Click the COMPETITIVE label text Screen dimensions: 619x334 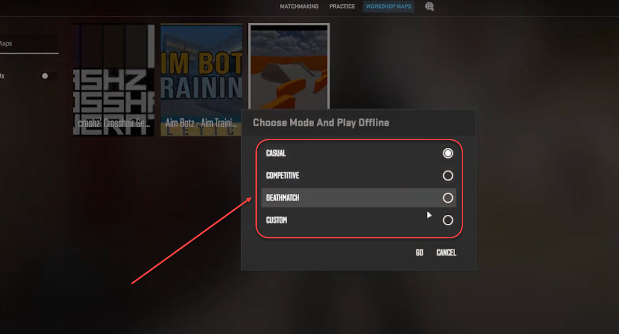tap(282, 175)
